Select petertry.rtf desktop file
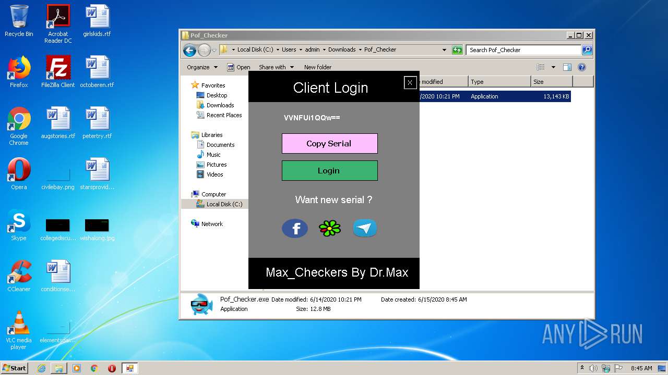The width and height of the screenshot is (668, 375). (97, 123)
